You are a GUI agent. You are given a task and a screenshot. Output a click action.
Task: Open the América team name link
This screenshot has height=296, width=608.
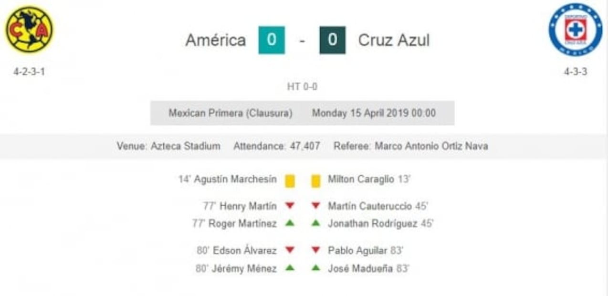(216, 40)
